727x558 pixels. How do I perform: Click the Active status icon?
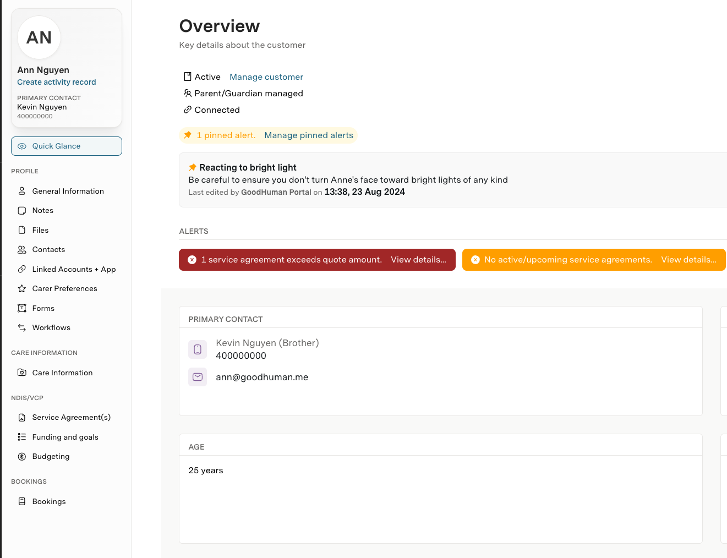[188, 76]
